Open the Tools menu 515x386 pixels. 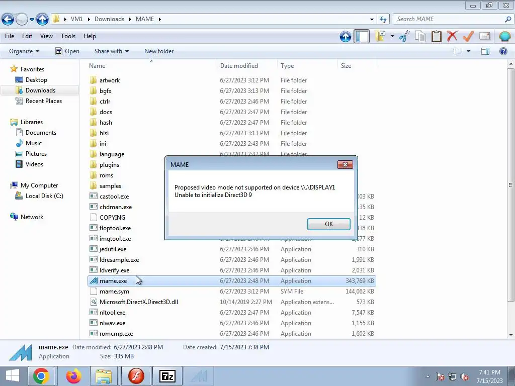pyautogui.click(x=68, y=36)
